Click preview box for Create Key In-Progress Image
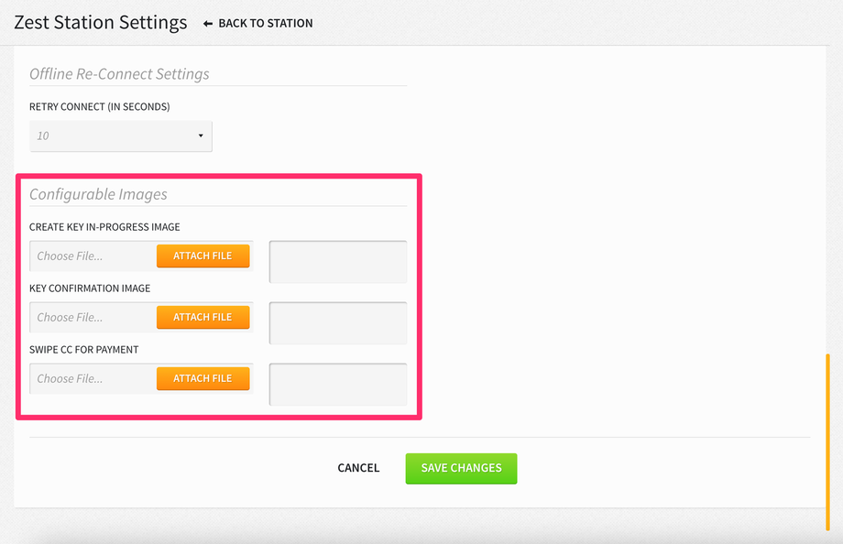The width and height of the screenshot is (843, 544). tap(338, 262)
